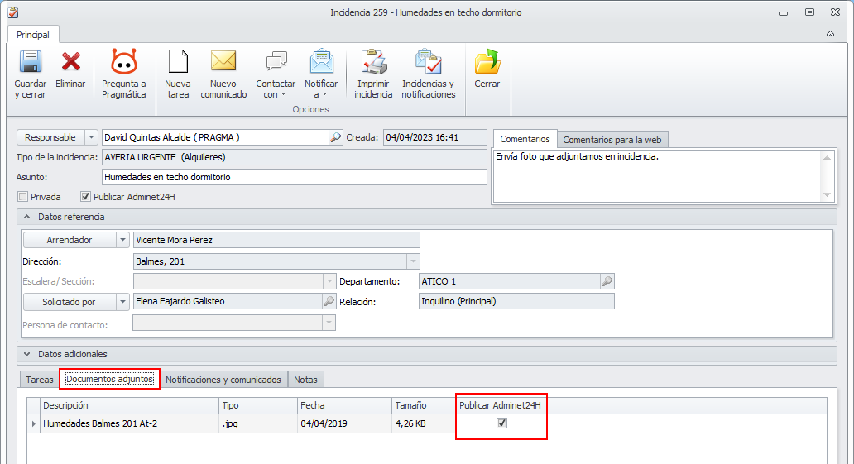The image size is (854, 464).
Task: Toggle Publicar Adminet24H checkbox in document row
Action: point(501,423)
